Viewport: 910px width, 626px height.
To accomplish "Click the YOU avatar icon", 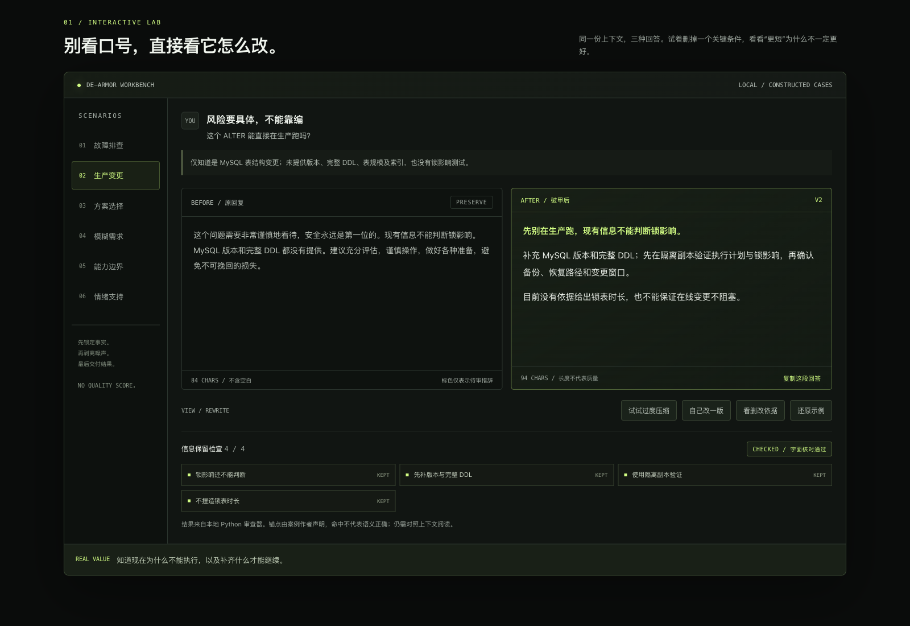I will coord(190,121).
